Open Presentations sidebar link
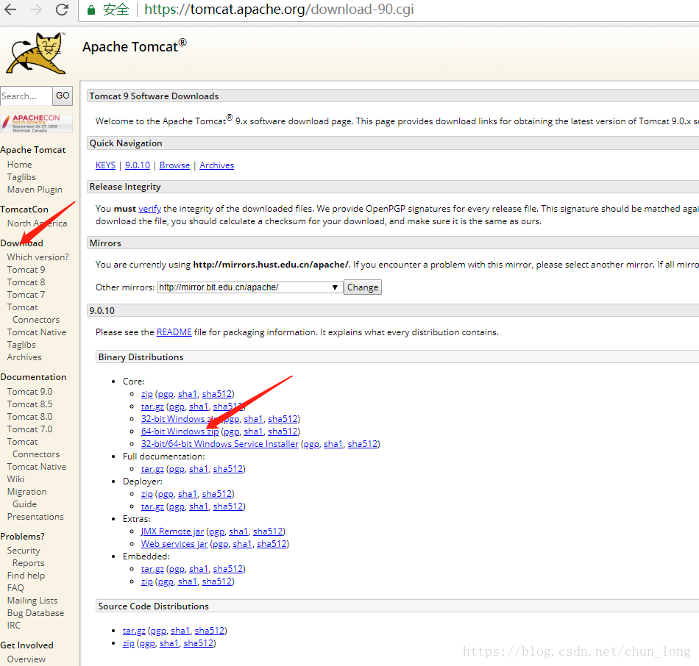This screenshot has width=699, height=666. pyautogui.click(x=35, y=517)
